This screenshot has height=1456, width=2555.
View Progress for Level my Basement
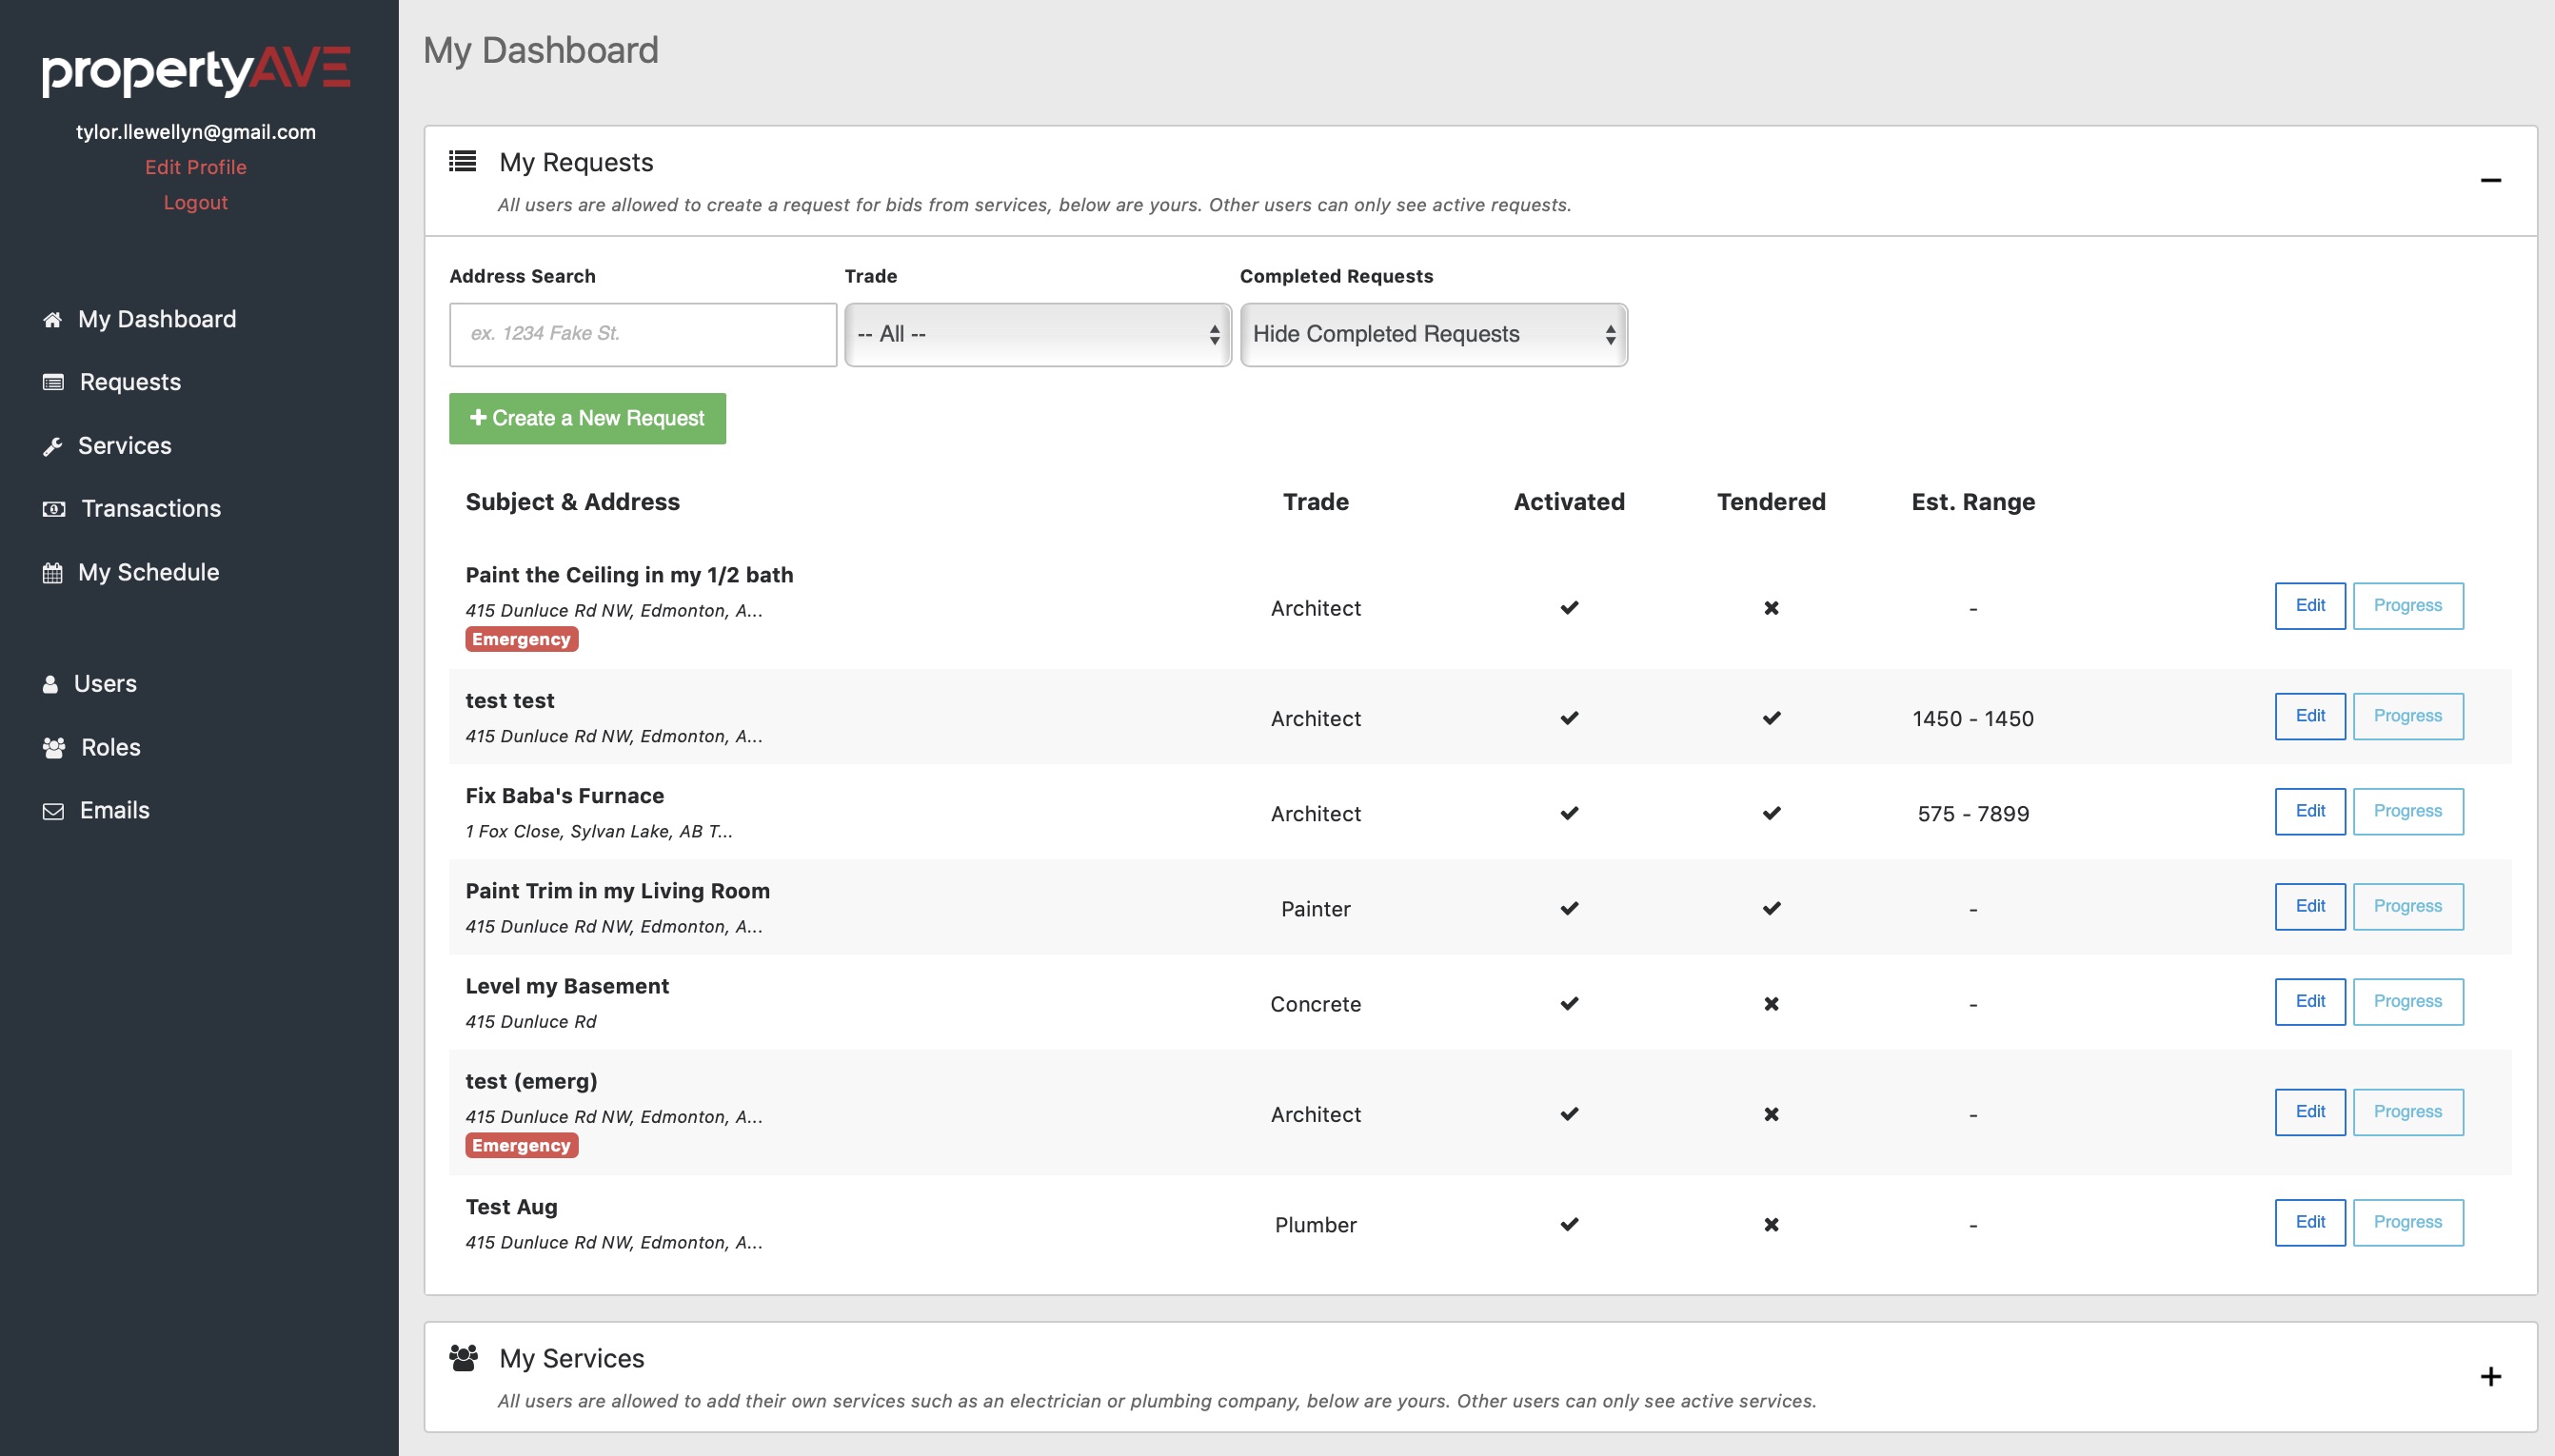coord(2407,1001)
